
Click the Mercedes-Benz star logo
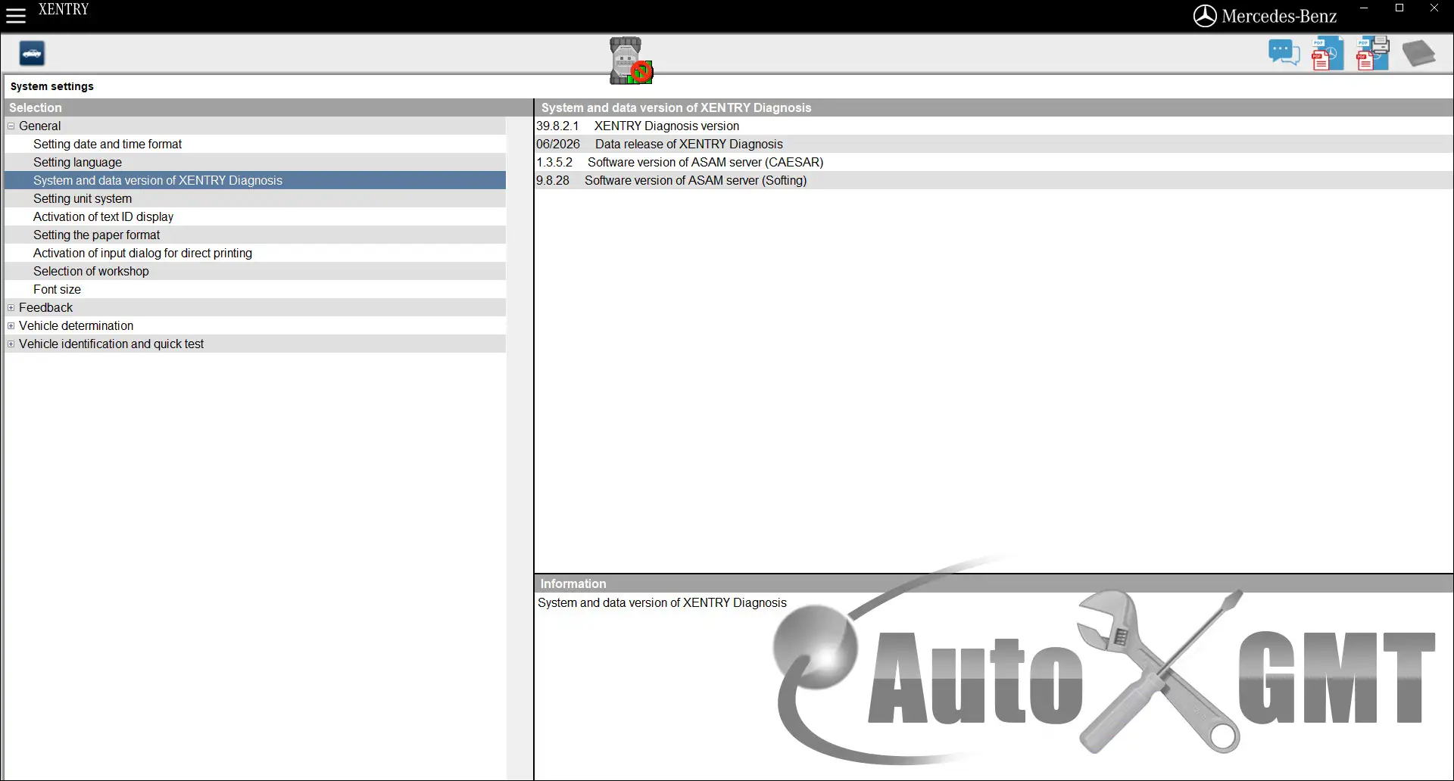coord(1205,16)
